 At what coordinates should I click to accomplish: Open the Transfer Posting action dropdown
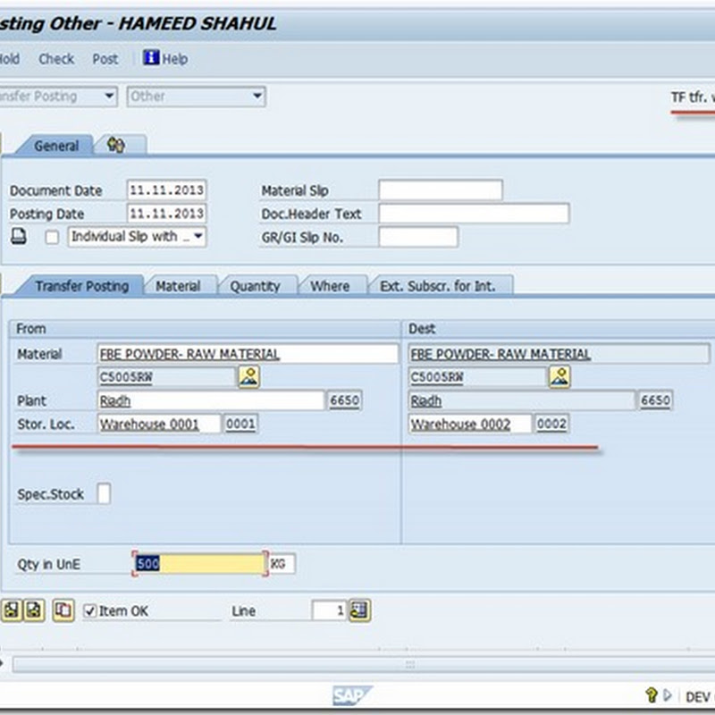[x=57, y=97]
